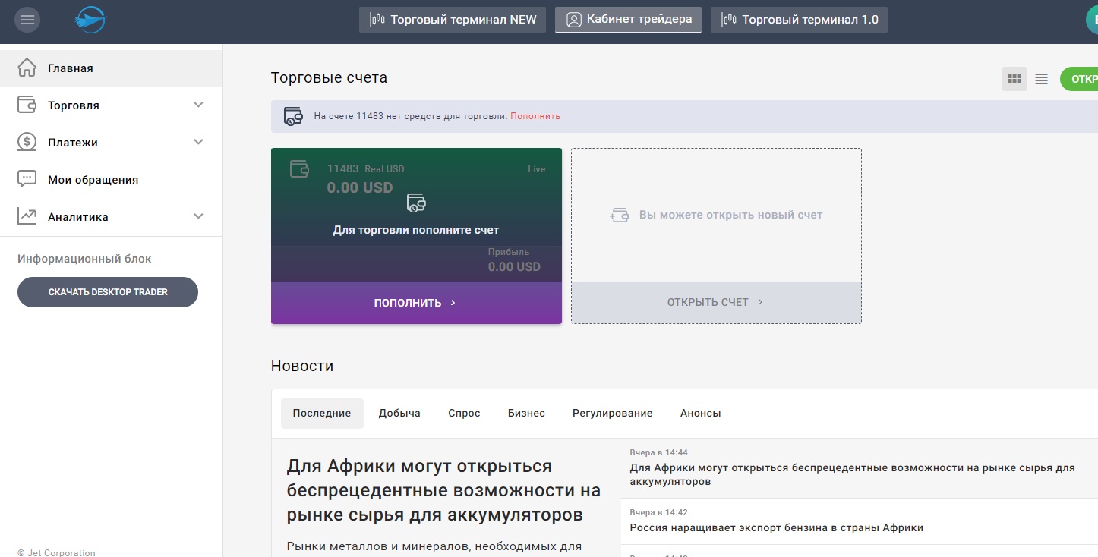
Task: Click the green ОТКР button
Action: click(x=1079, y=79)
